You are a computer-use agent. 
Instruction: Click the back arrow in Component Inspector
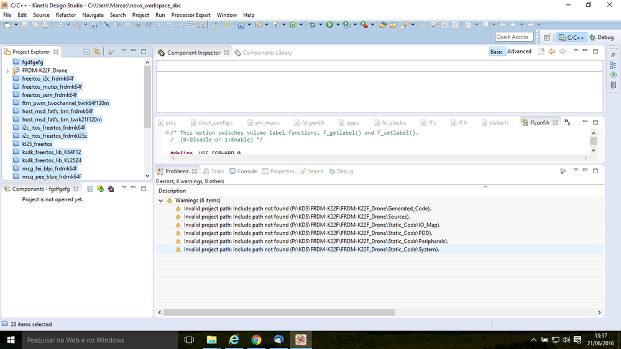point(552,52)
